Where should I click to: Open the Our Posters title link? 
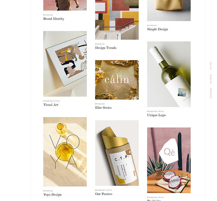(x=104, y=194)
